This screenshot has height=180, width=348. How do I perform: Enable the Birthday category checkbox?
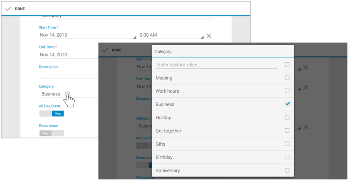coord(287,157)
